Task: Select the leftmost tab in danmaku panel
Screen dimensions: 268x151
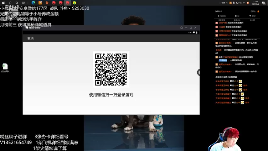Action: (x=222, y=20)
